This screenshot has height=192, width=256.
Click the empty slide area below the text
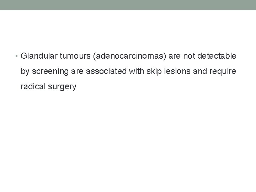click(x=128, y=142)
